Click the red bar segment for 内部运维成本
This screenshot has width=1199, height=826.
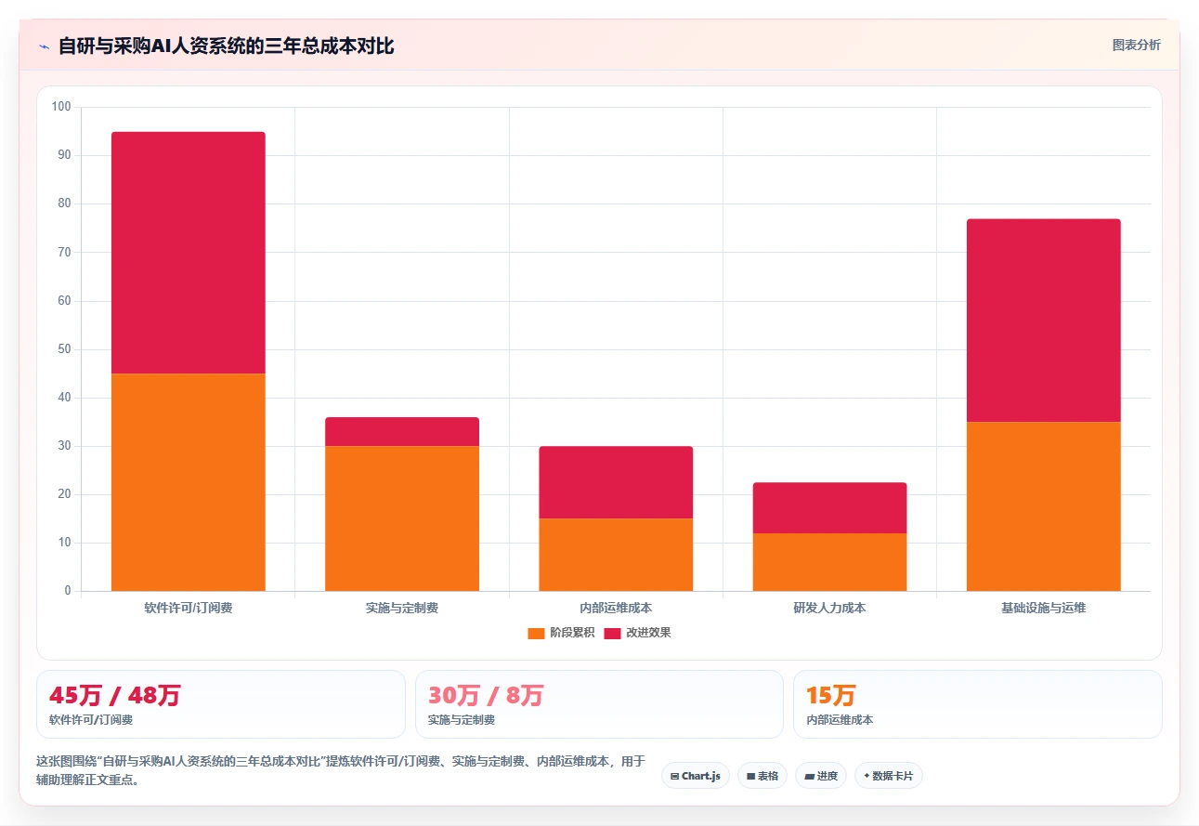616,482
